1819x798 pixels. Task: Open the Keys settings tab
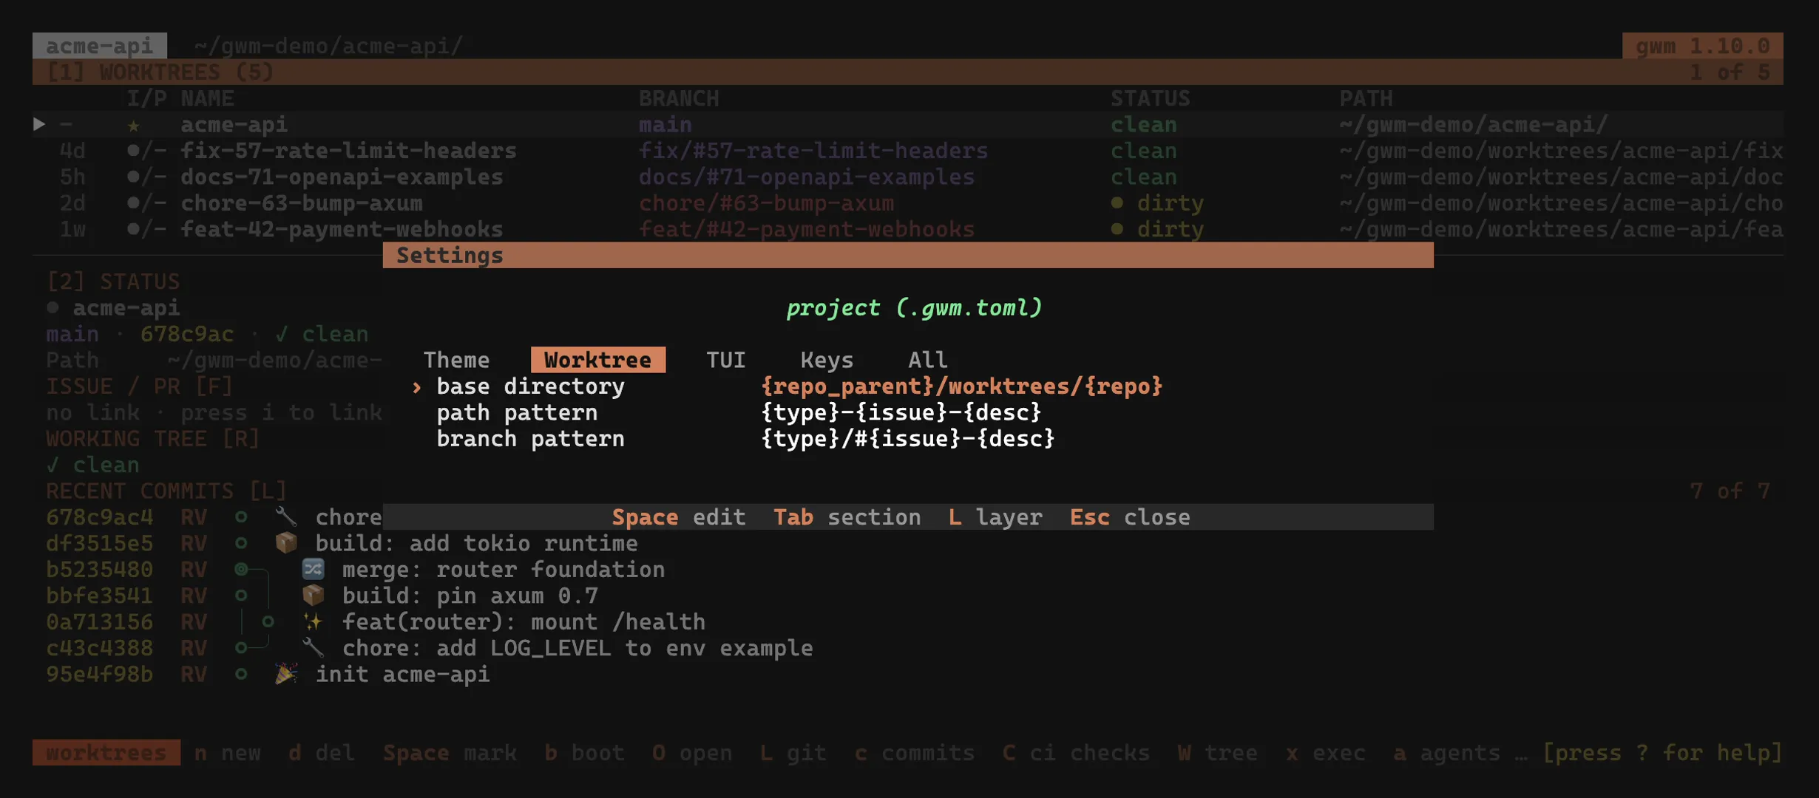tap(827, 360)
